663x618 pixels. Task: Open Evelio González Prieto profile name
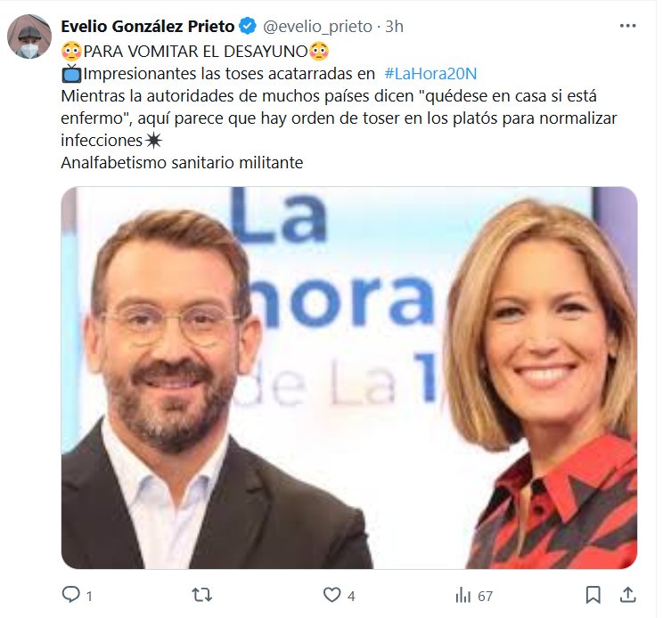(x=148, y=26)
